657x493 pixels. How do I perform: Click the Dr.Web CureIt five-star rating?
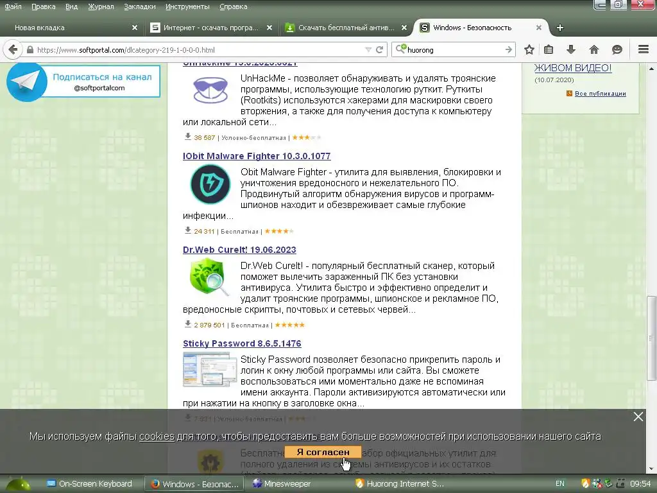click(x=290, y=325)
